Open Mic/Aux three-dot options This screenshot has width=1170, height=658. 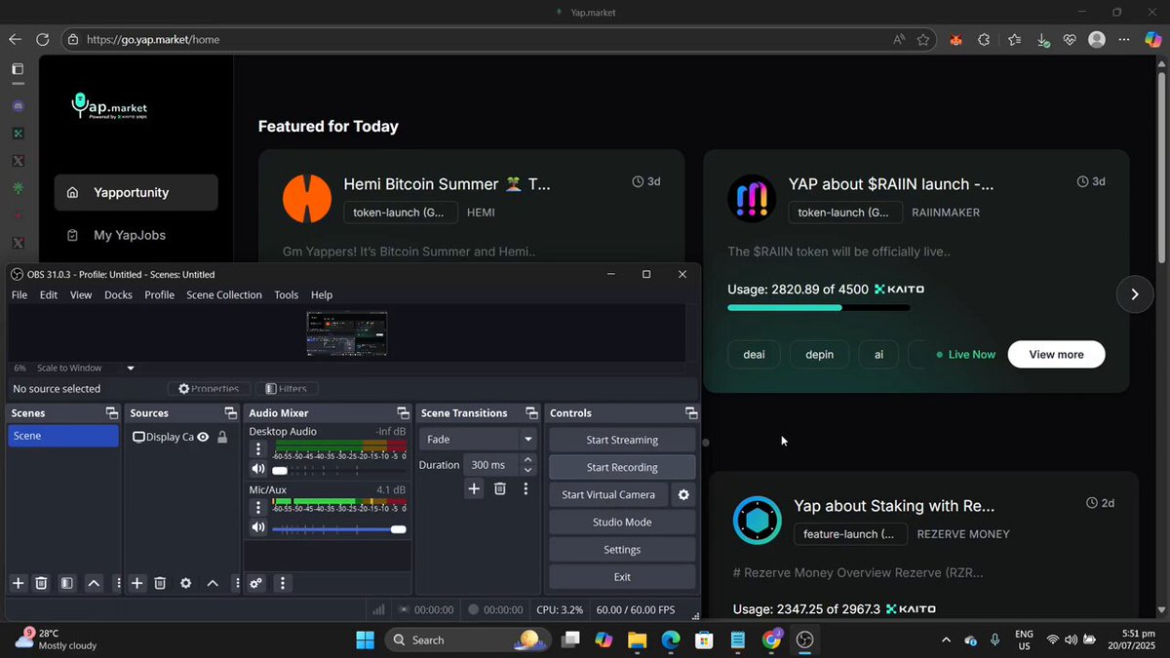coord(258,507)
